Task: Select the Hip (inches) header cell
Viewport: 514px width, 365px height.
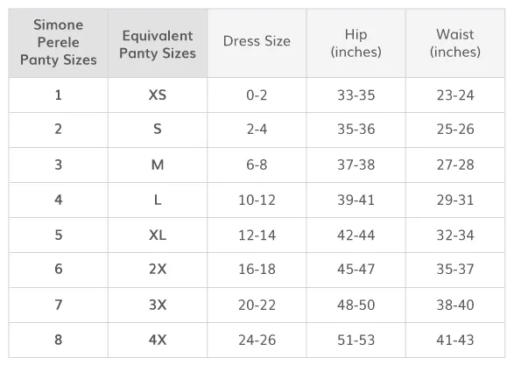Action: tap(356, 43)
